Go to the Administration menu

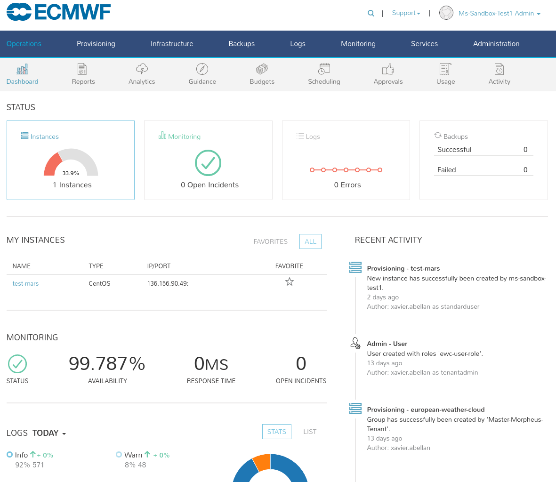tap(496, 44)
